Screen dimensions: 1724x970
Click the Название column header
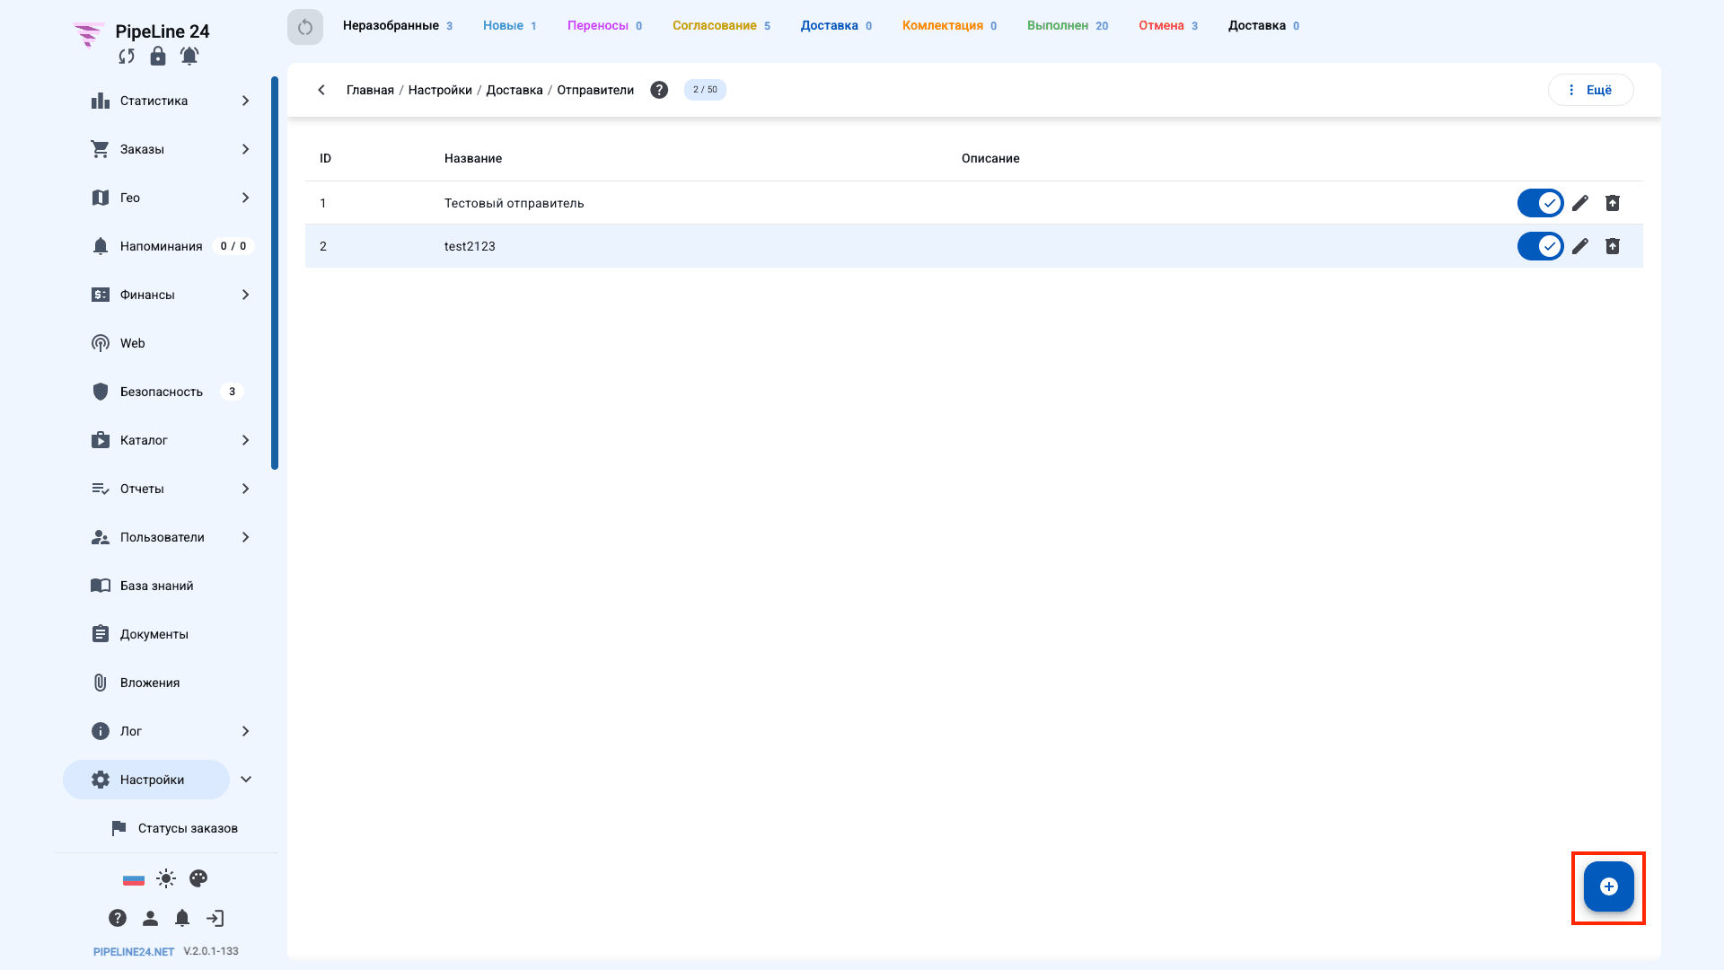pos(473,158)
